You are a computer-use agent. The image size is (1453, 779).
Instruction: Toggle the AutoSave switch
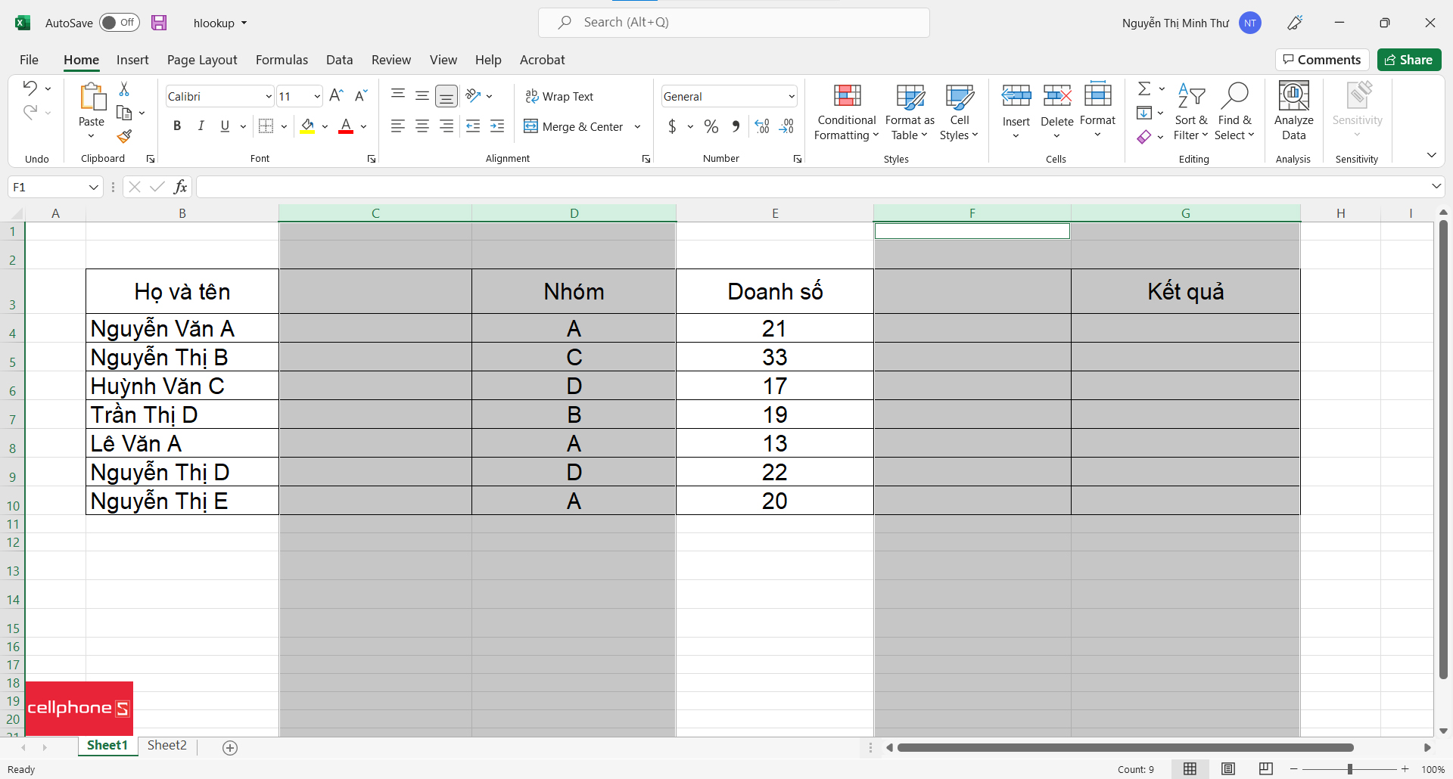pos(120,23)
